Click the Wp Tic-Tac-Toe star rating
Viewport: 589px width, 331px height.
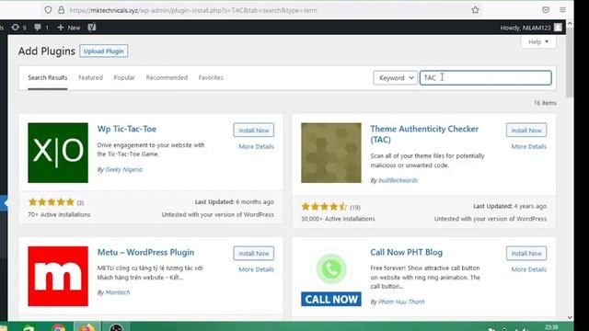[x=52, y=202]
